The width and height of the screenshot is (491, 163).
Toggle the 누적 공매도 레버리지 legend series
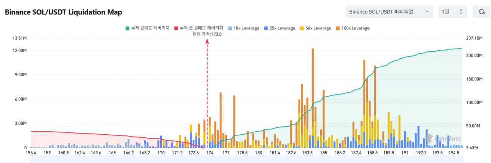(x=147, y=28)
